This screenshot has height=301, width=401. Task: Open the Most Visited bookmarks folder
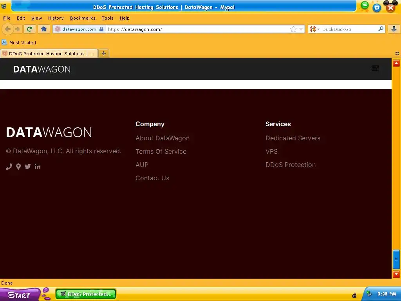19,42
